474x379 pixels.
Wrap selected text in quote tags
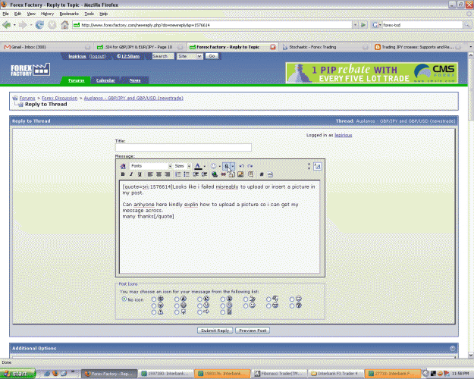pos(250,174)
